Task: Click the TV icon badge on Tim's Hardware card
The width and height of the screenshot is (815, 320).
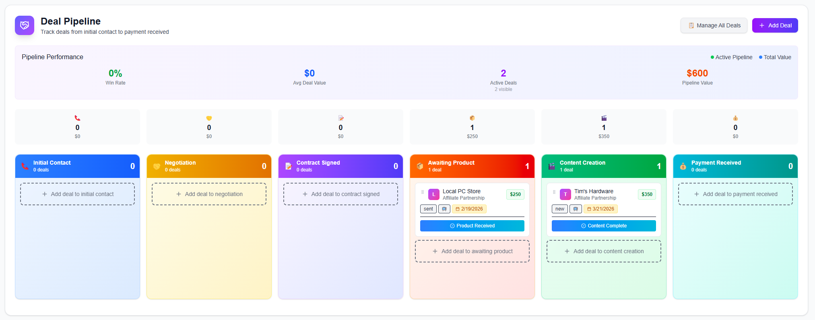Action: (x=576, y=209)
